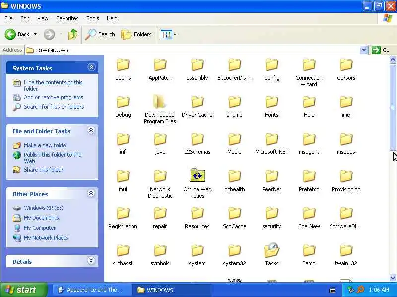The width and height of the screenshot is (397, 297).
Task: Collapse the Other Places panel
Action: click(x=91, y=193)
